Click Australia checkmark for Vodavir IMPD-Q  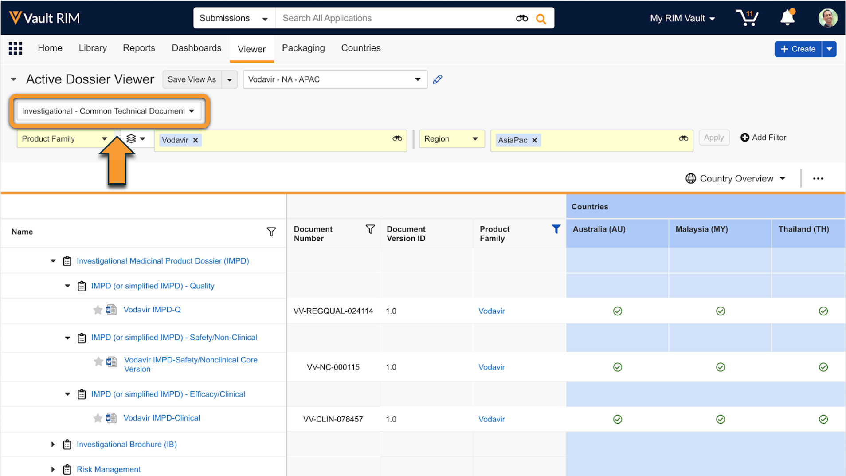click(x=618, y=311)
